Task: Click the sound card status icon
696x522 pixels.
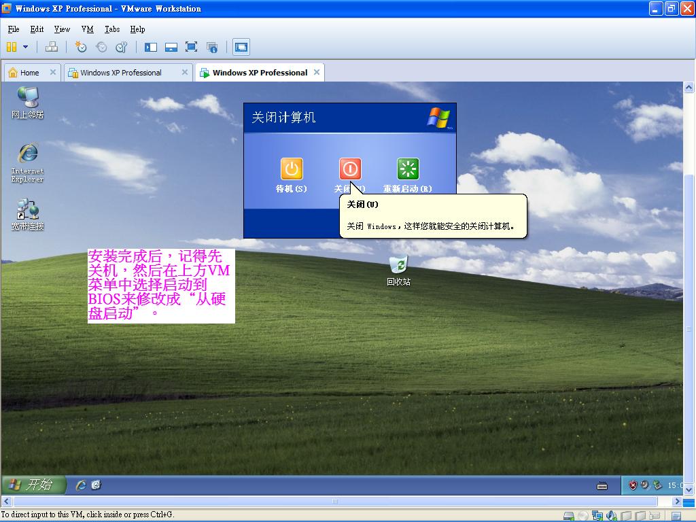Action: pos(612,516)
